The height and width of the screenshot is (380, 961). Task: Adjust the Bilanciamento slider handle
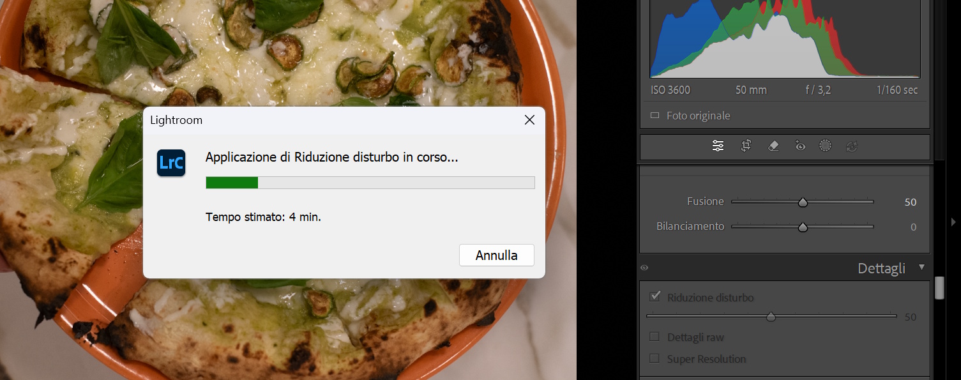(x=803, y=227)
